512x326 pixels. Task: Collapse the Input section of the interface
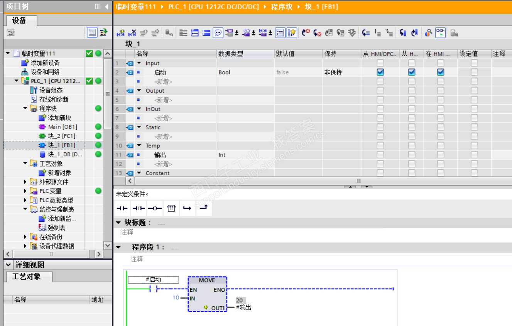139,63
